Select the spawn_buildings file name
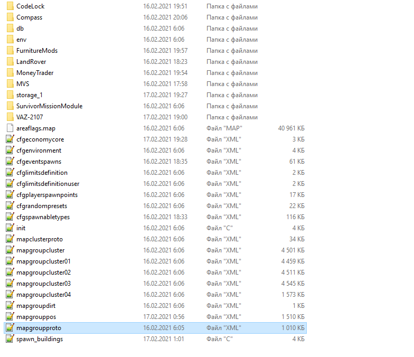 [x=40, y=339]
